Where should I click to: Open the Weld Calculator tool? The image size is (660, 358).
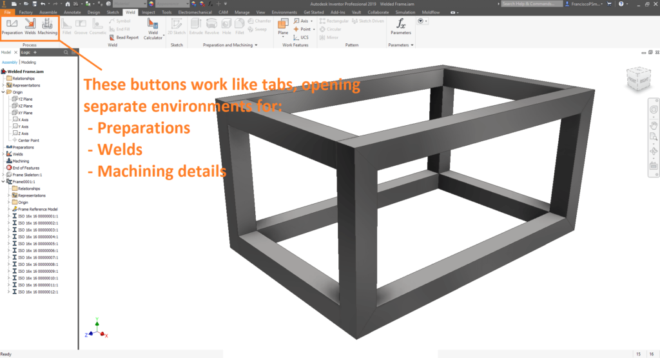point(153,30)
